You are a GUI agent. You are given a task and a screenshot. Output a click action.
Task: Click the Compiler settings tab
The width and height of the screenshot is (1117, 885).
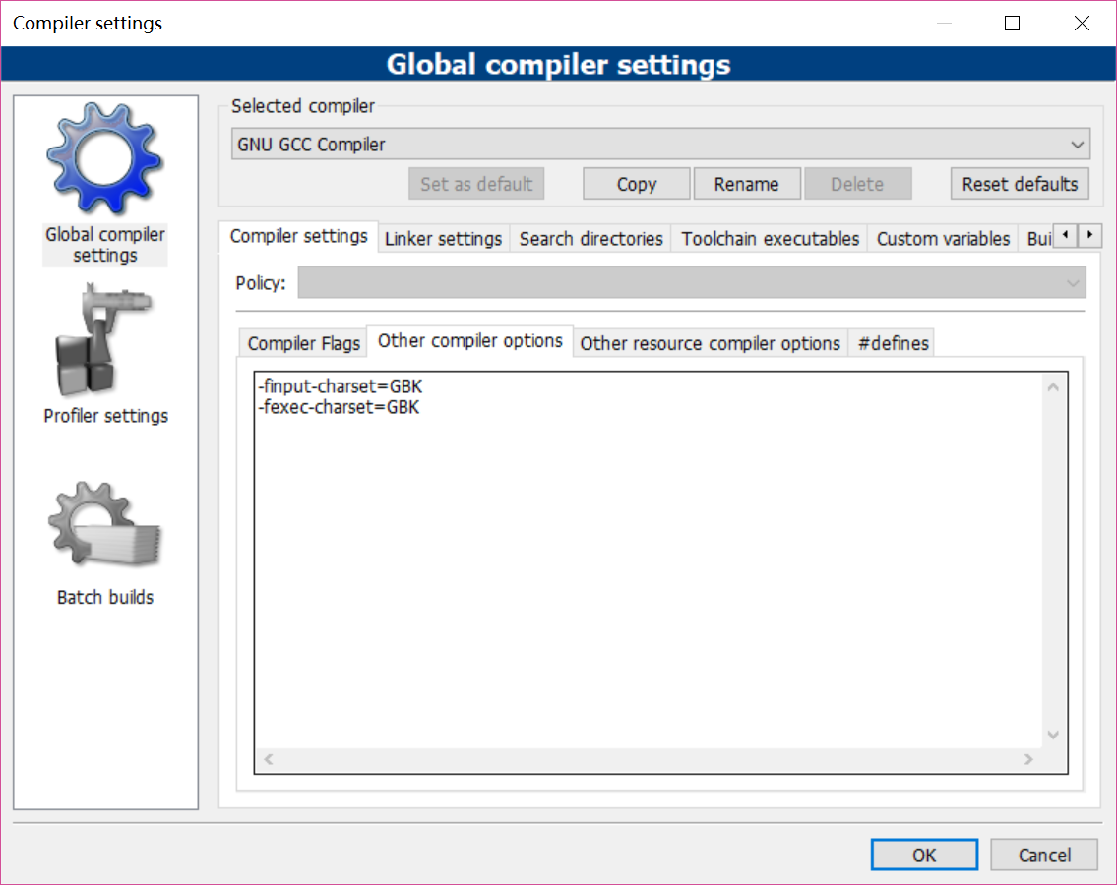coord(298,236)
